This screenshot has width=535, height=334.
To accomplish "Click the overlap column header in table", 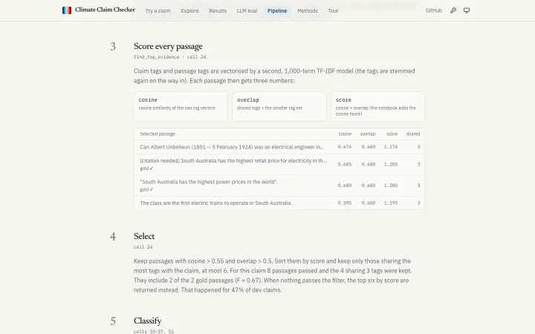I will click(368, 134).
